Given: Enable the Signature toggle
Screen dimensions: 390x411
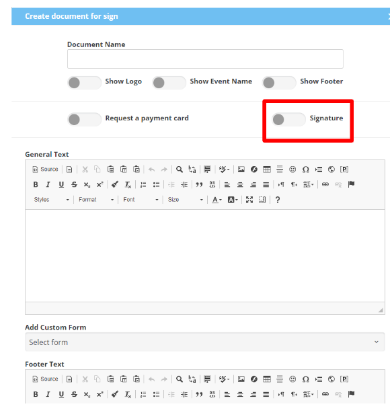Looking at the screenshot, I should (x=288, y=120).
